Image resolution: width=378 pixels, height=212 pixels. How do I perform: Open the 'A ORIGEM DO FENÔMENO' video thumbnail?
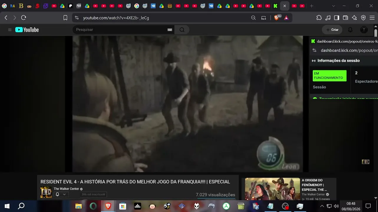coord(272,189)
